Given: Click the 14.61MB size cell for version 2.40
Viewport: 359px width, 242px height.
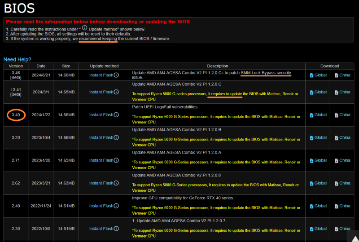Looking at the screenshot, I should tap(66, 206).
